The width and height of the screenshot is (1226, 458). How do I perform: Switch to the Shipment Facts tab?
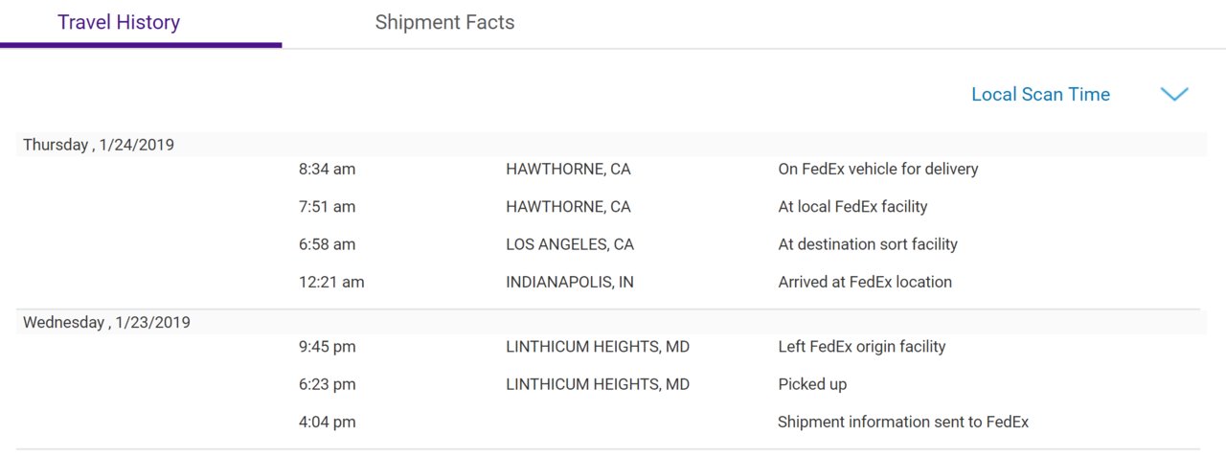point(444,22)
